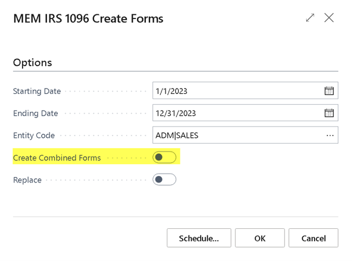
Task: Confirm with the OK button
Action: pos(260,238)
